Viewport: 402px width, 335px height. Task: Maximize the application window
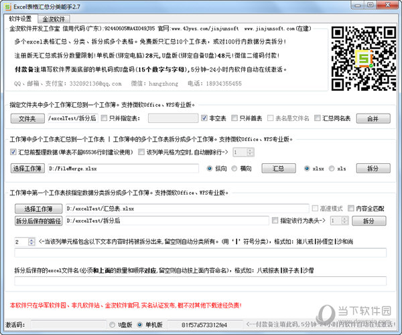pos(371,5)
